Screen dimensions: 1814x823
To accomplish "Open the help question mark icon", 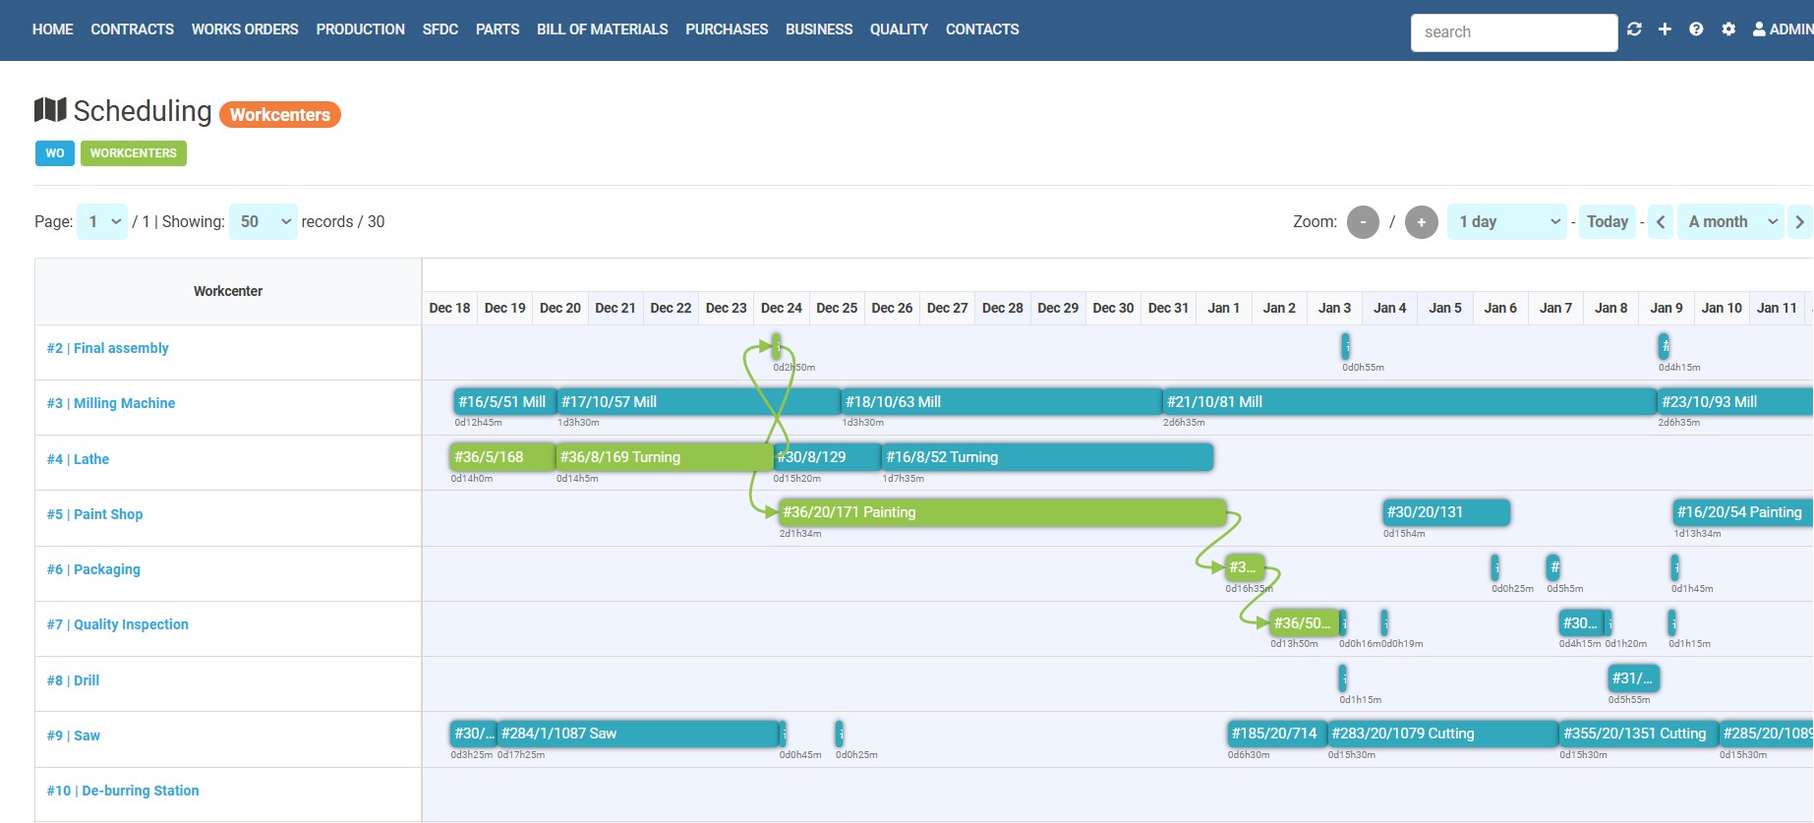I will click(x=1696, y=29).
